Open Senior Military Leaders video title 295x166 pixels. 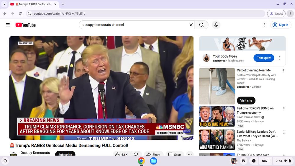(257, 134)
